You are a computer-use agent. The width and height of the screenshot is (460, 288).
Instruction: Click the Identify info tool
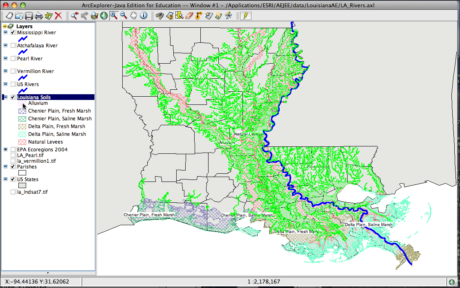[144, 16]
